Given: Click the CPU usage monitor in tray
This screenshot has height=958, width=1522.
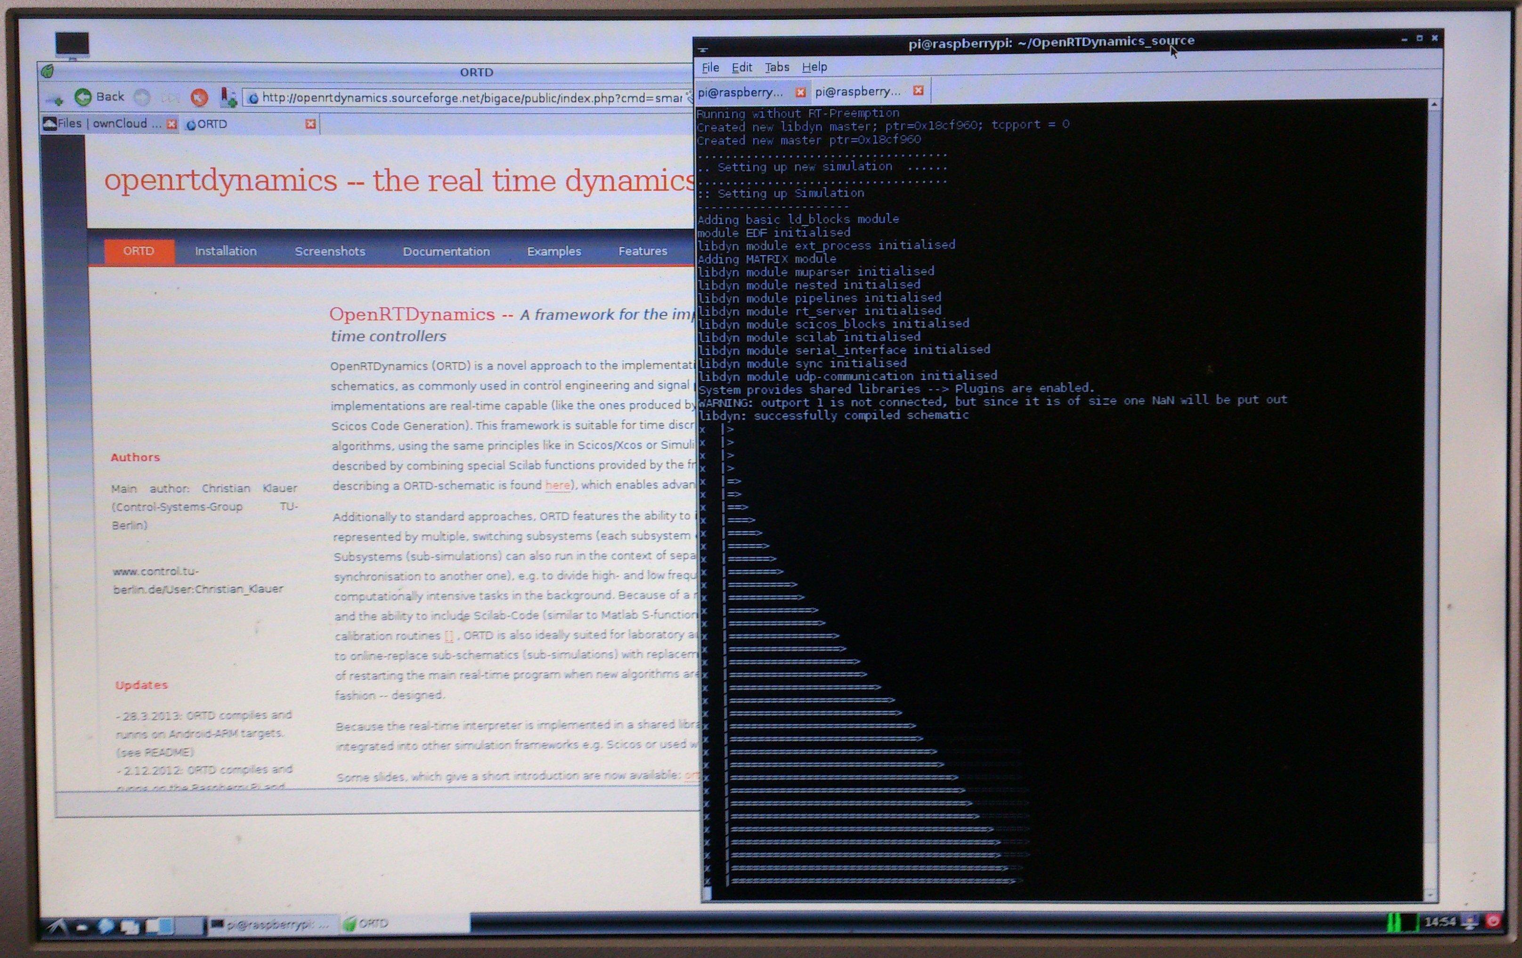Looking at the screenshot, I should click(x=1401, y=923).
